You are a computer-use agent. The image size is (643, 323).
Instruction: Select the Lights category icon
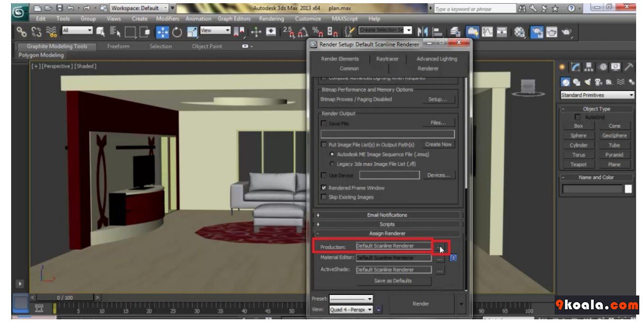click(587, 82)
